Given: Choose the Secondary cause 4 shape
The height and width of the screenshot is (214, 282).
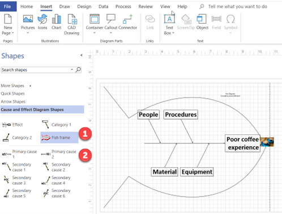Looking at the screenshot, I should pos(56,180).
